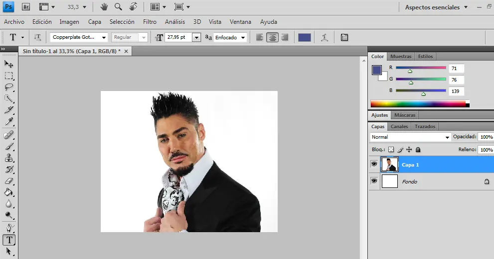The image size is (494, 259).
Task: Click the text color swatch in options bar
Action: coord(305,37)
